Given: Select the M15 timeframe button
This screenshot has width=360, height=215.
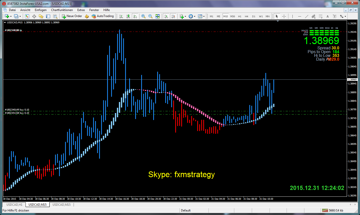Looking at the screenshot, I should [x=226, y=16].
